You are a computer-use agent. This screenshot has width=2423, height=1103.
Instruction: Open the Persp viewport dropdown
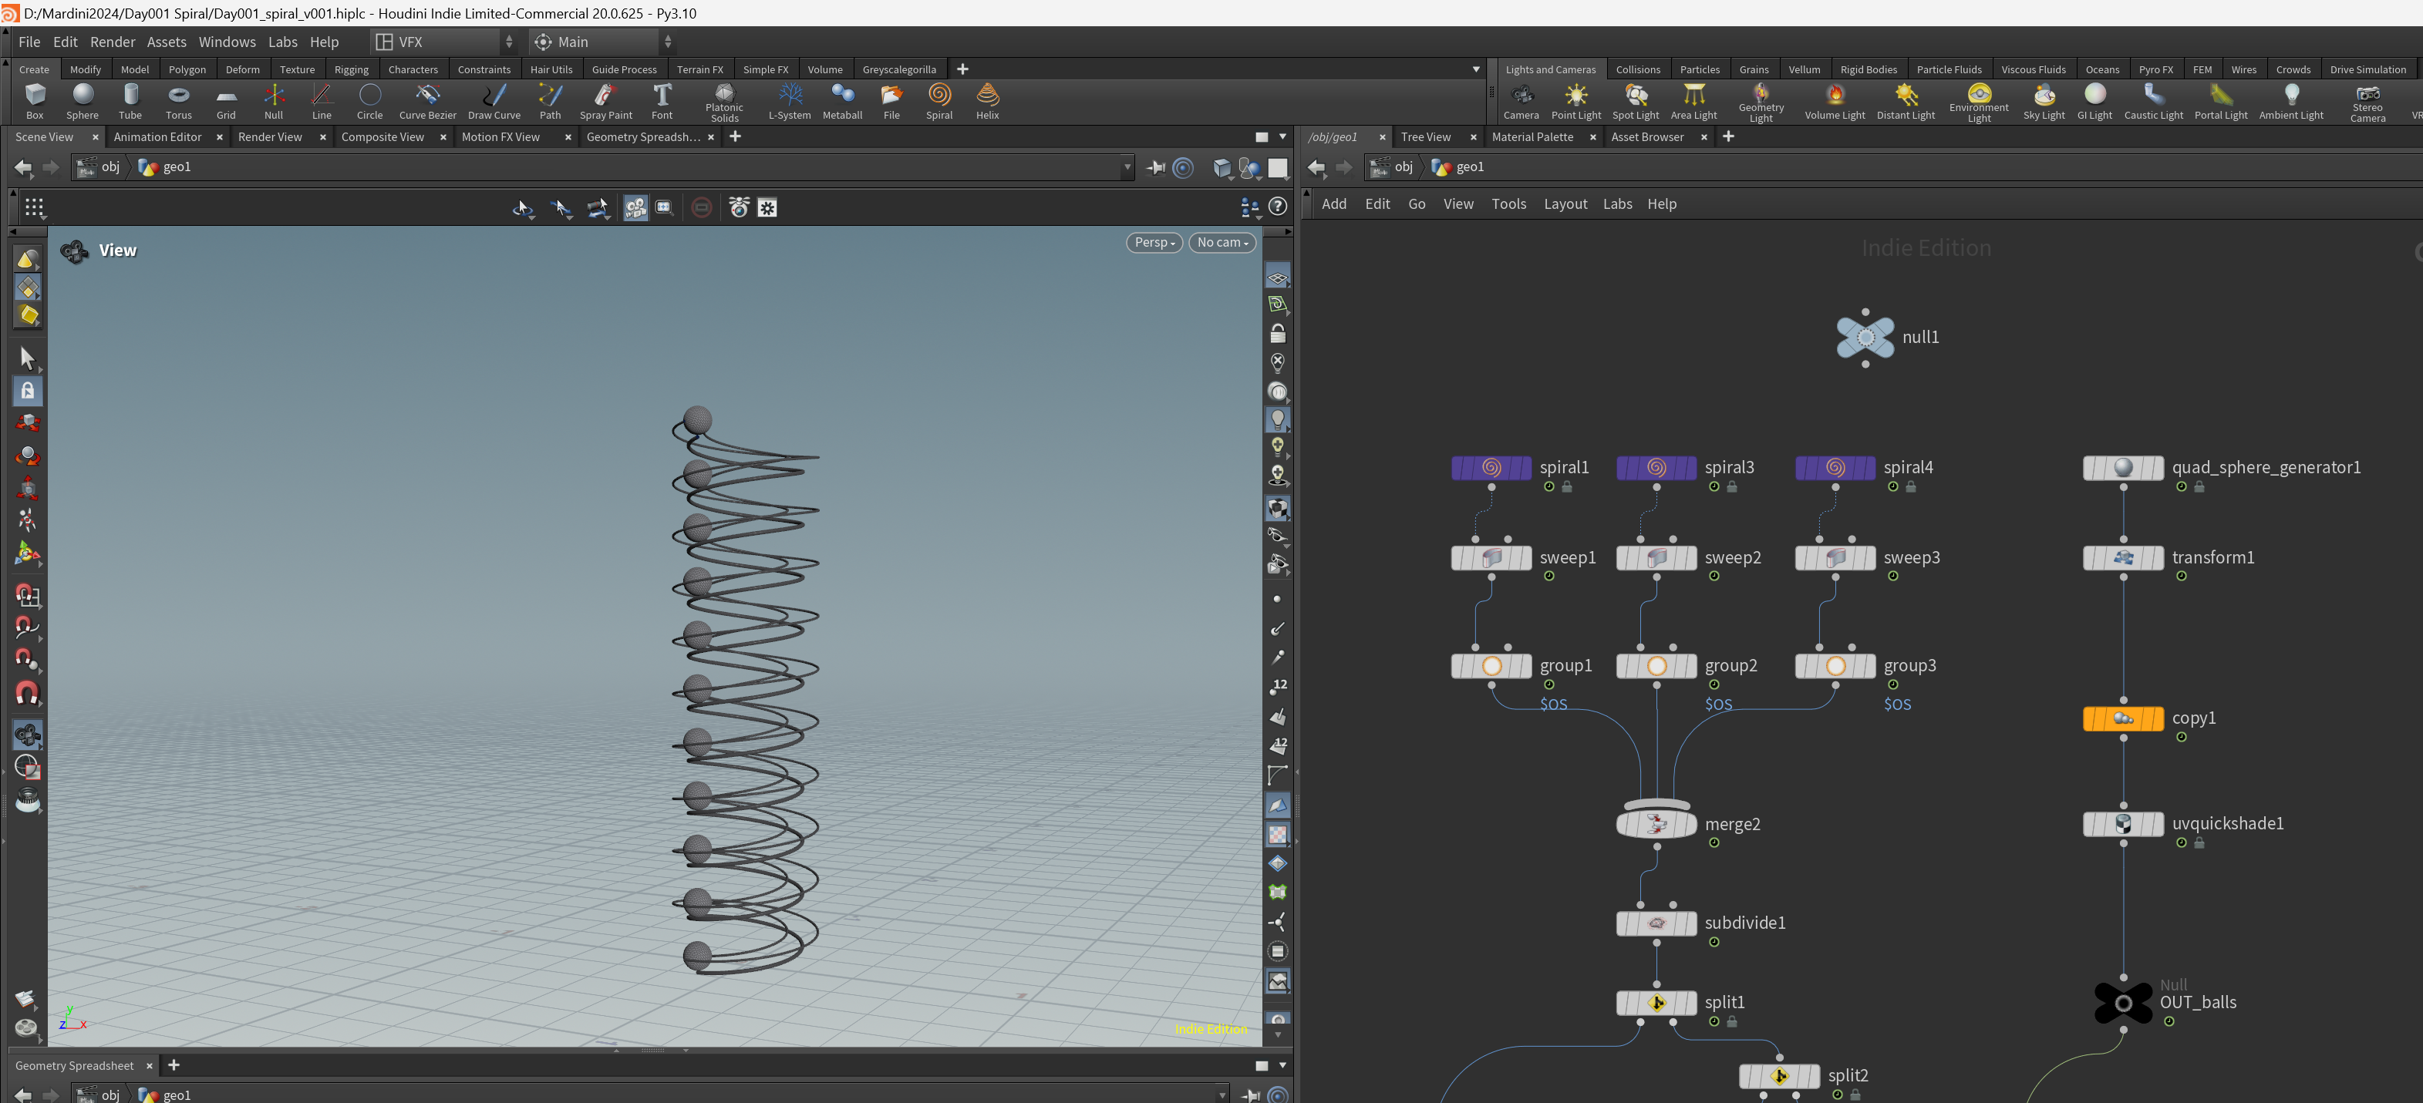1154,243
